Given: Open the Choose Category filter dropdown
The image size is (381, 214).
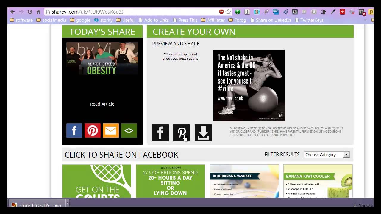Looking at the screenshot, I should coord(327,155).
